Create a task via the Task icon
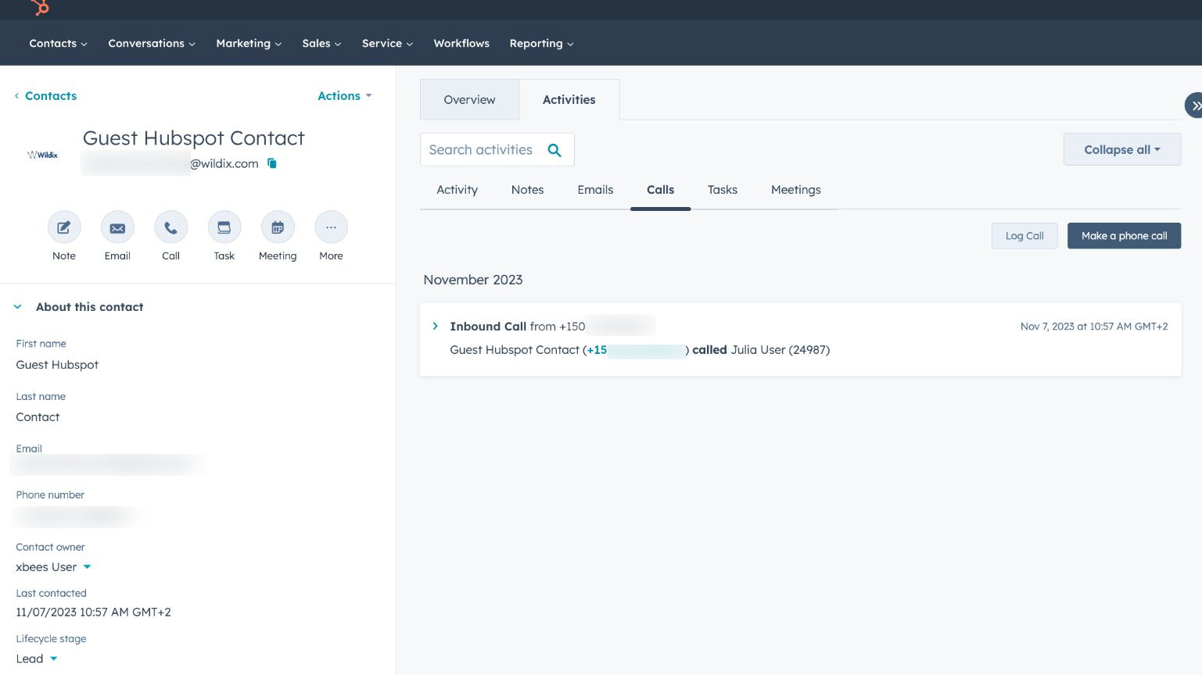The image size is (1202, 675). [224, 227]
